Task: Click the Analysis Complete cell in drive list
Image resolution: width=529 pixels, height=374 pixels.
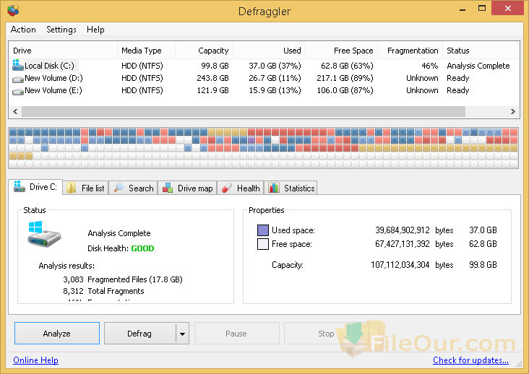Action: point(478,66)
